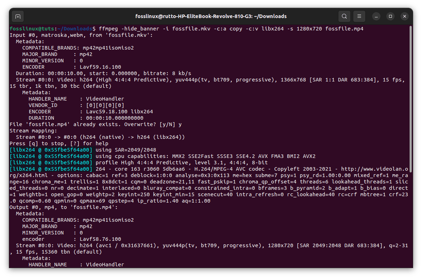Click the Lavc59.18.100 libx264 value
Viewport: 422px width, 278px height.
point(119,112)
